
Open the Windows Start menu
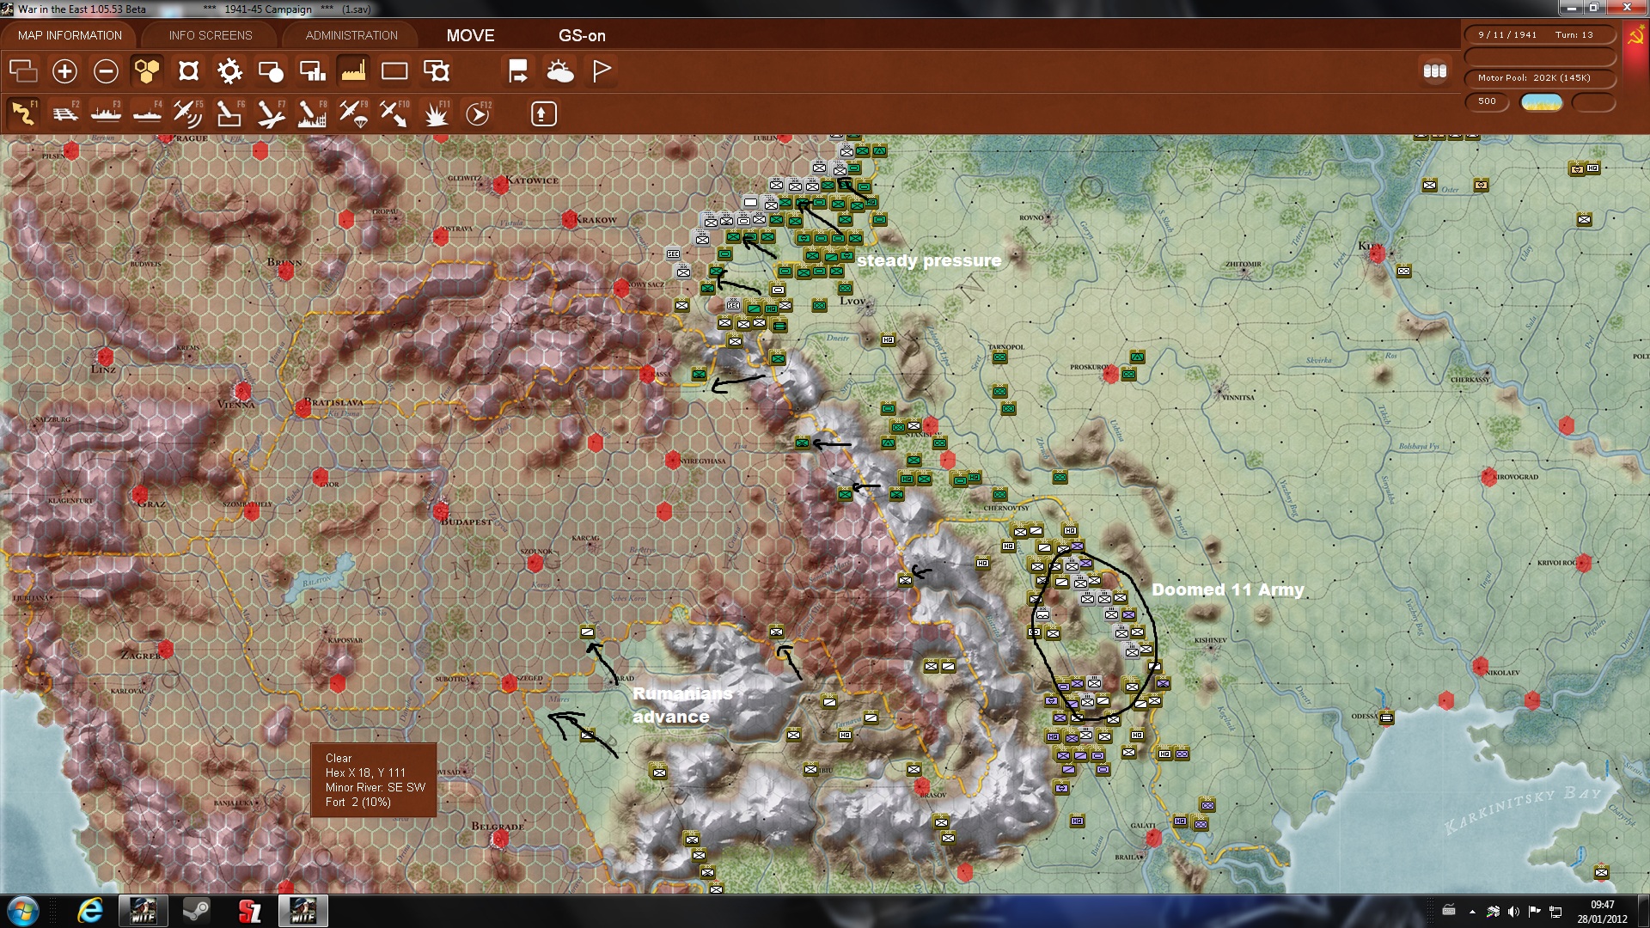point(23,911)
